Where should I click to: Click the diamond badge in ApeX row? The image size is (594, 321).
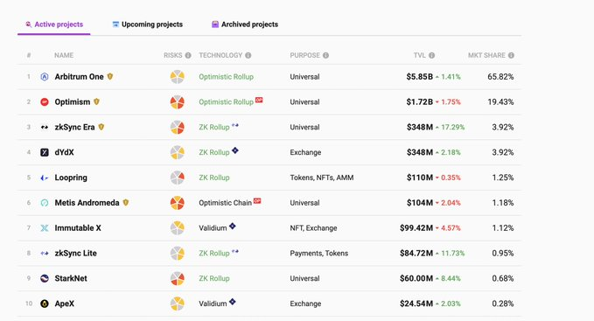[x=232, y=302]
